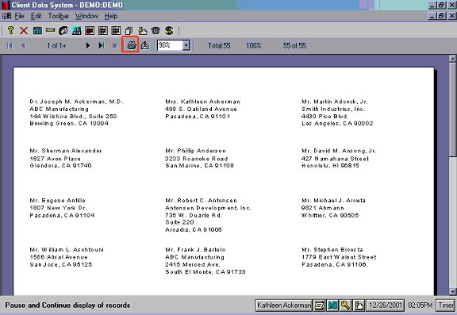Click Mr. Stephen Bicosta label
This screenshot has width=457, height=315.
point(332,249)
